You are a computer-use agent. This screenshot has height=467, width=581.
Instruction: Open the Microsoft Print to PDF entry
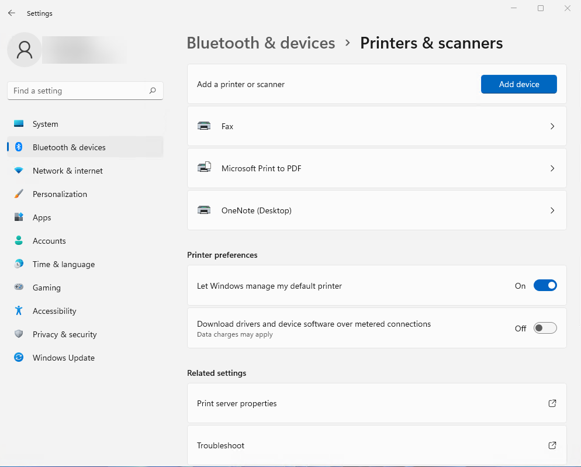click(x=377, y=168)
